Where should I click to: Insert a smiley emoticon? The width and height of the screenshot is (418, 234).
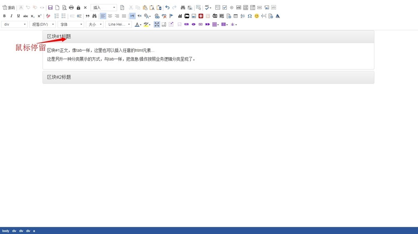[x=256, y=16]
